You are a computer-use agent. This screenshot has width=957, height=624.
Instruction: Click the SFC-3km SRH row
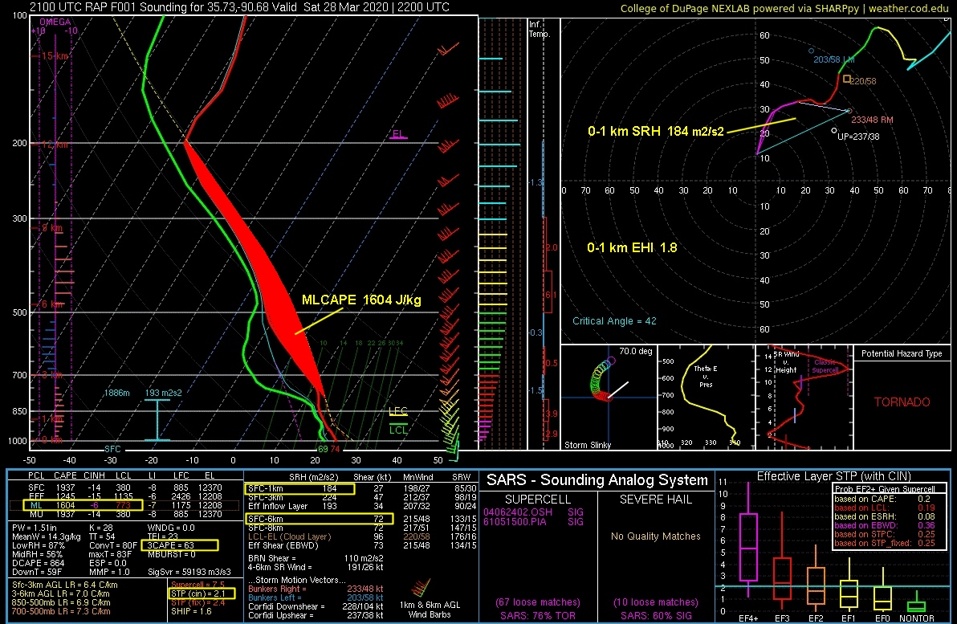click(x=362, y=497)
